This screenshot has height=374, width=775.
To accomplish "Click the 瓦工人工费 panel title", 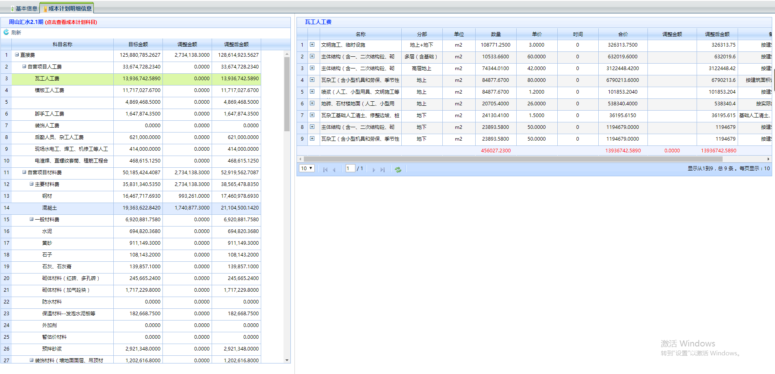I will click(x=318, y=22).
